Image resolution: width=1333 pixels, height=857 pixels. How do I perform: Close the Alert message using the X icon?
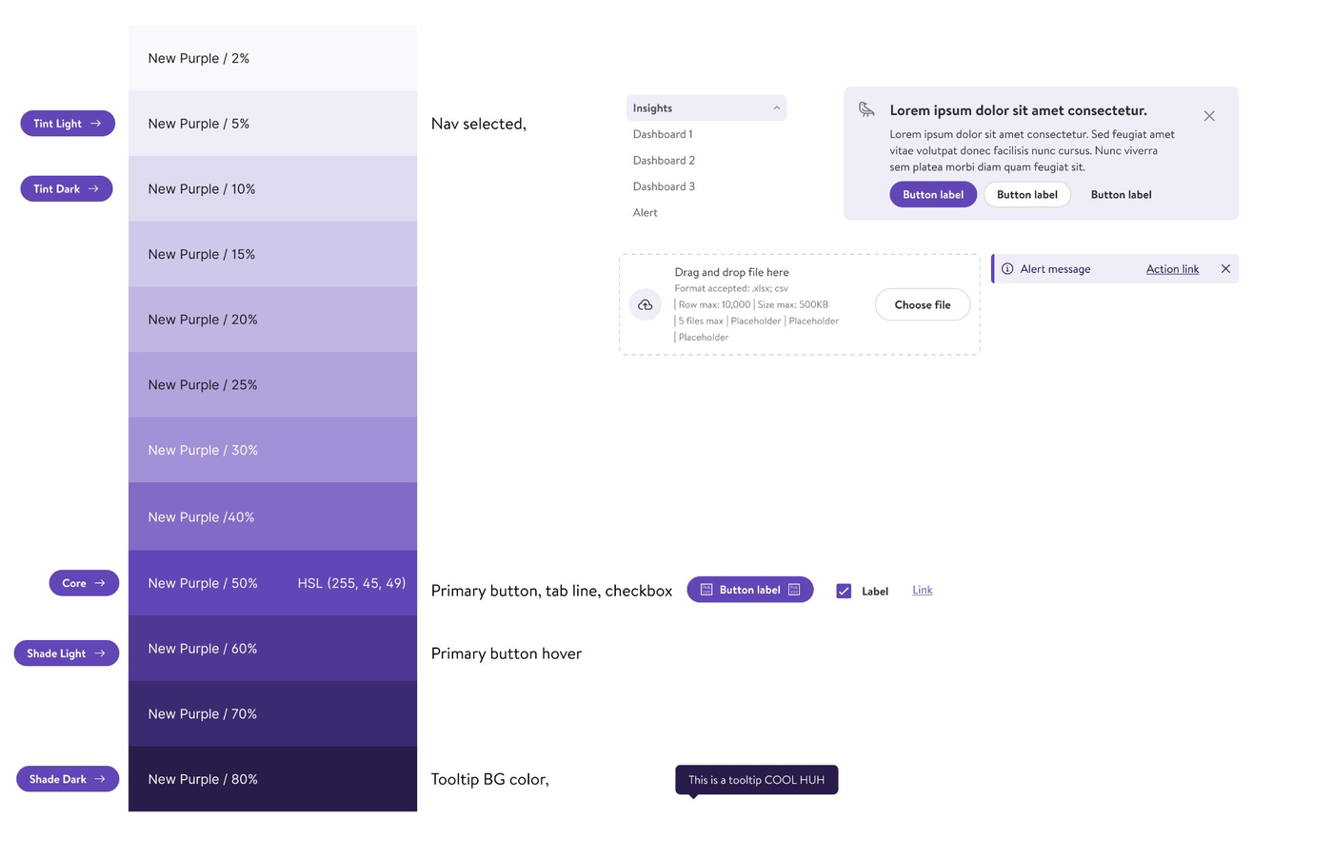click(x=1225, y=268)
